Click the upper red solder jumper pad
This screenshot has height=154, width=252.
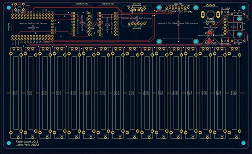pyautogui.click(x=210, y=33)
